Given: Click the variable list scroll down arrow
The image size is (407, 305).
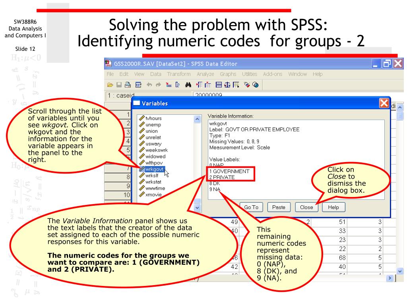Looking at the screenshot, I should (x=197, y=207).
